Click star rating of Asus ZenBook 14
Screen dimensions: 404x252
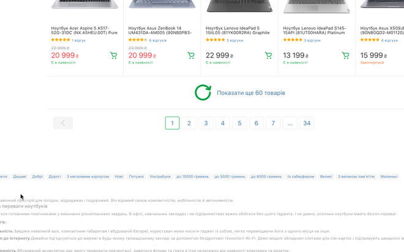138,40
